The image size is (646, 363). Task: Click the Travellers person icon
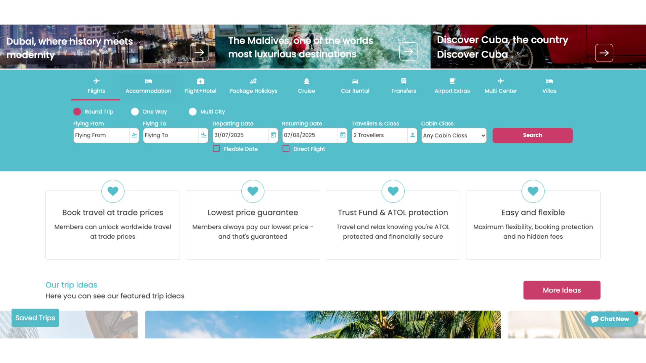412,135
